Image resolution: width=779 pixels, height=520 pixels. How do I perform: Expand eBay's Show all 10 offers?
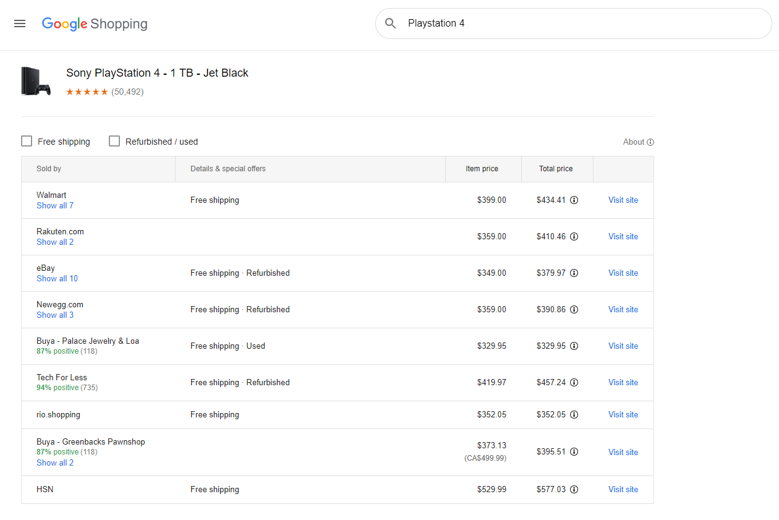(x=57, y=279)
